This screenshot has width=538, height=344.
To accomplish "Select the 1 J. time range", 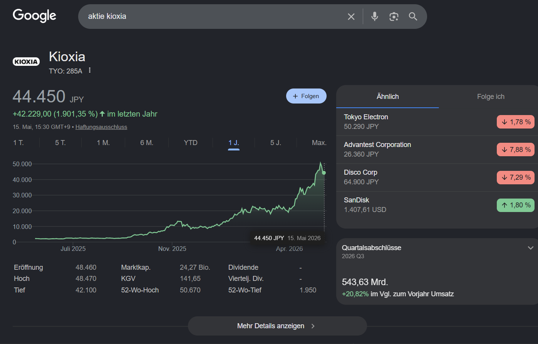I will click(234, 143).
